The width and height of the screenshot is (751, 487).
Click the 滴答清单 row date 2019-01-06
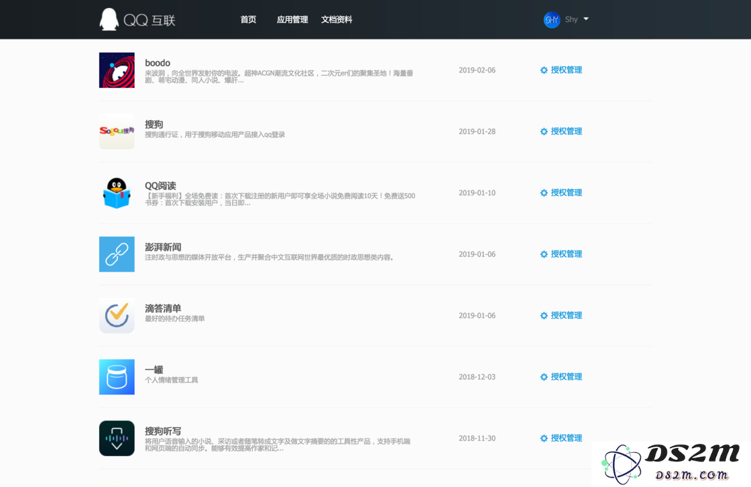(477, 315)
